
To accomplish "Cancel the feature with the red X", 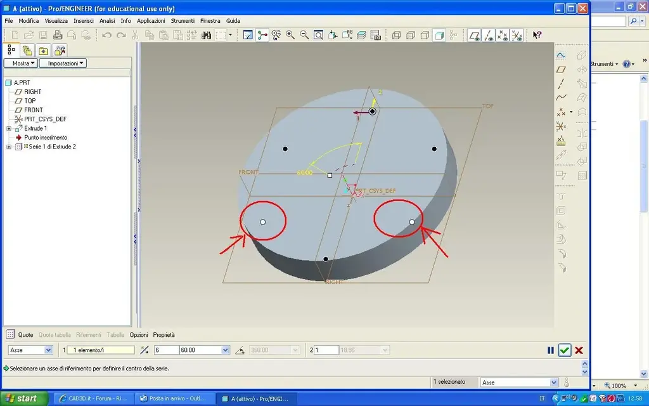I will [x=579, y=350].
